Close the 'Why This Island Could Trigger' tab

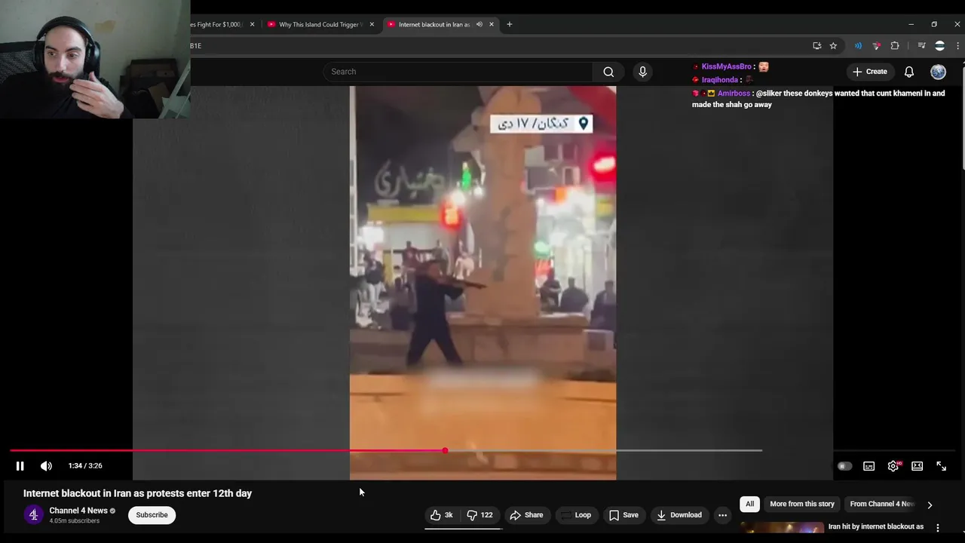pyautogui.click(x=372, y=24)
